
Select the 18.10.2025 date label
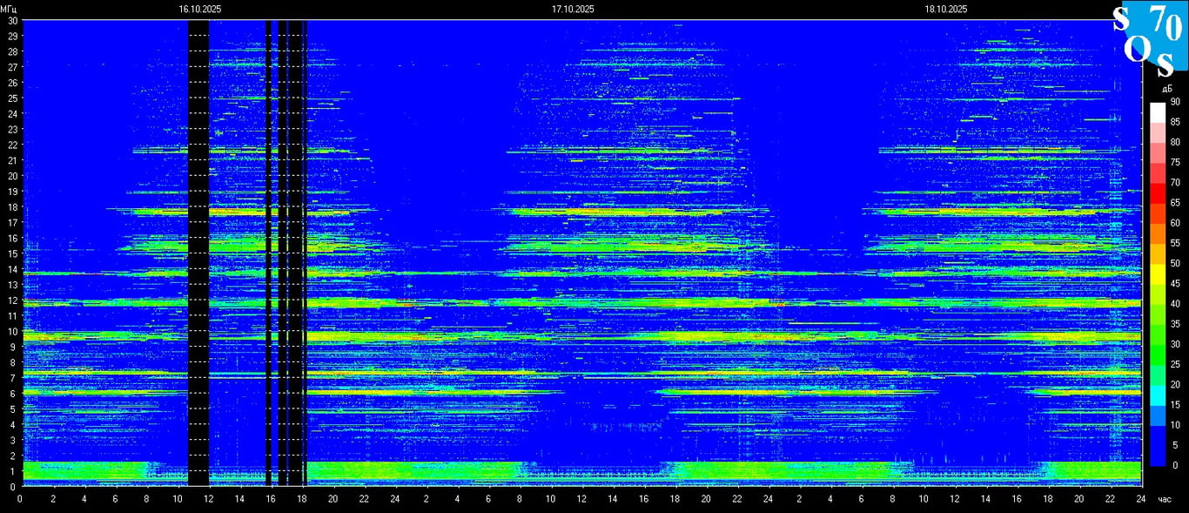(x=946, y=9)
